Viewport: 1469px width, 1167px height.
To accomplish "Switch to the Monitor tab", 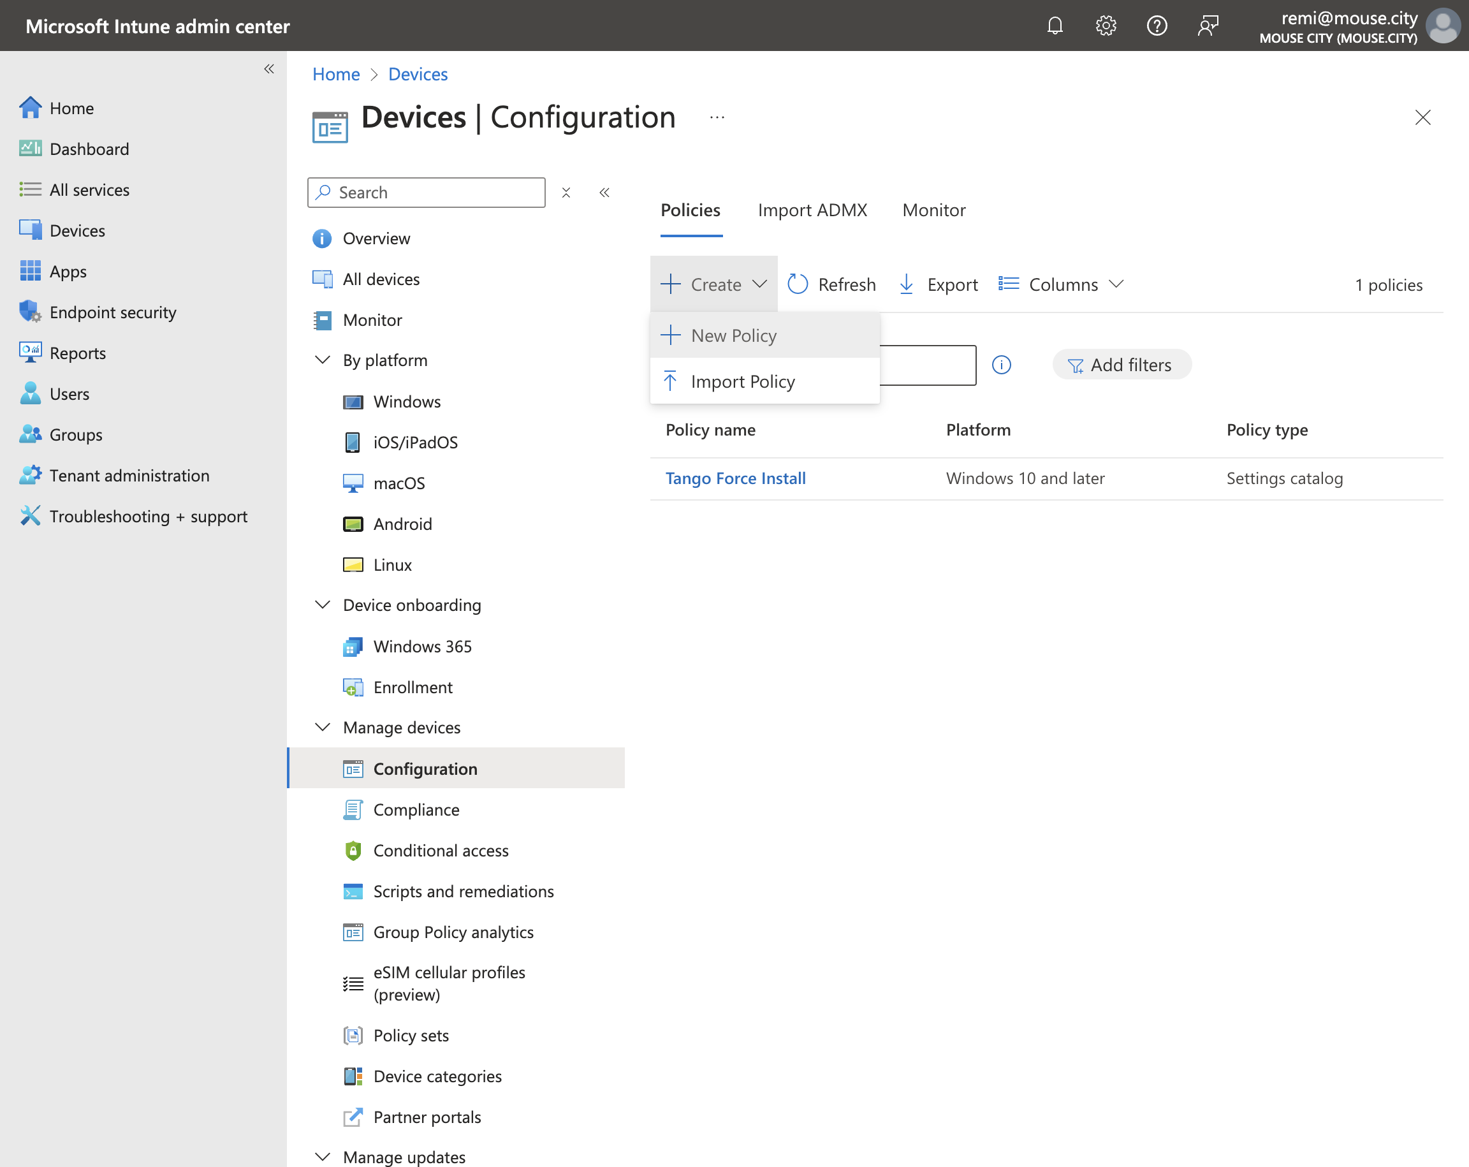I will pos(933,210).
